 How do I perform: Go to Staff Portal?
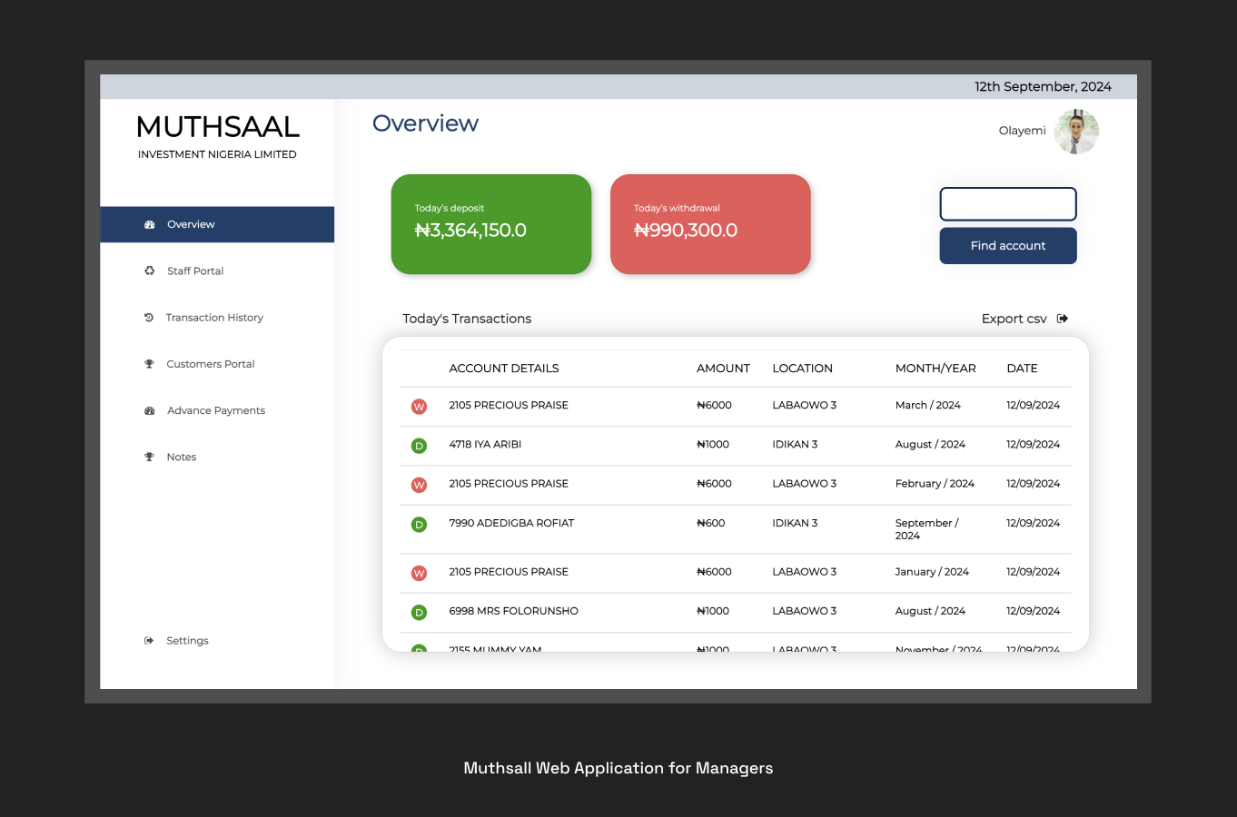[x=195, y=271]
